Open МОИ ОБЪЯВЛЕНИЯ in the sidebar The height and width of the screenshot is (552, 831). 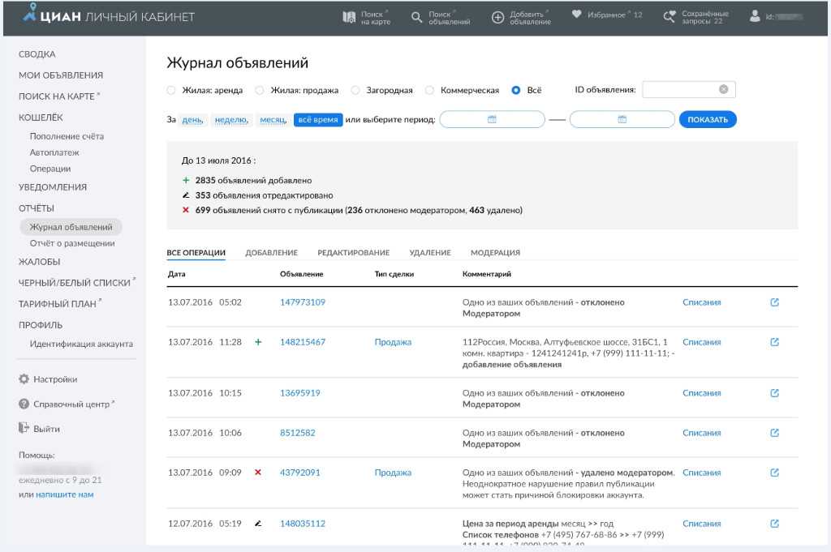click(x=61, y=75)
